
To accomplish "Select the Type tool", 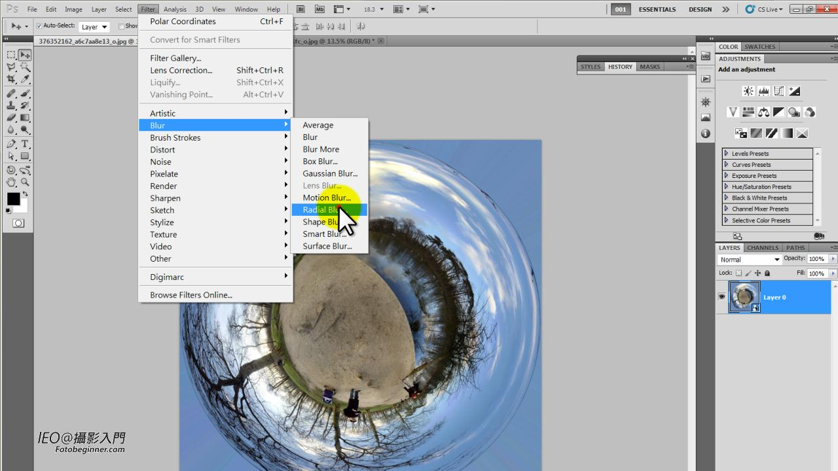I will pyautogui.click(x=25, y=144).
